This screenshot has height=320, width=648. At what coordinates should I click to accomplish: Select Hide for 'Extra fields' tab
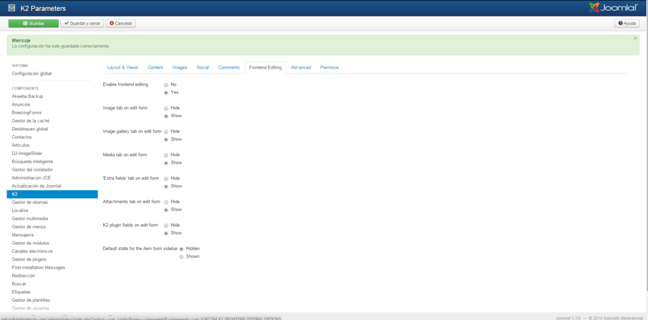pos(166,178)
